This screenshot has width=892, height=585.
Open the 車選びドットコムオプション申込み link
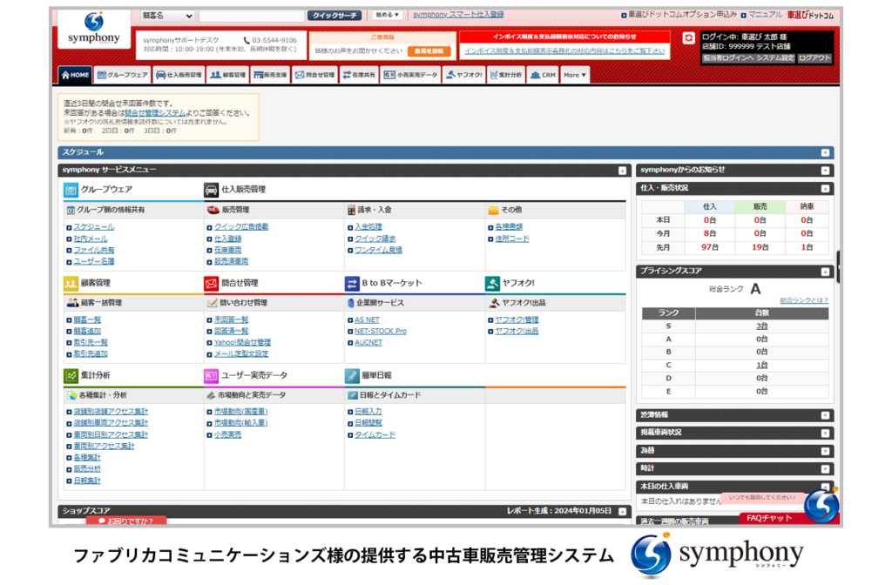682,15
